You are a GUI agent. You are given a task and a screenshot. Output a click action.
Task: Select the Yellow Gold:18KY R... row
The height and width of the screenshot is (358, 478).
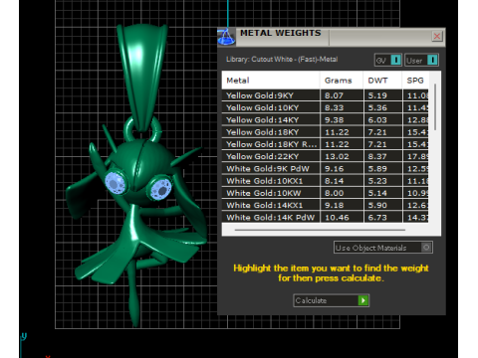click(x=325, y=144)
